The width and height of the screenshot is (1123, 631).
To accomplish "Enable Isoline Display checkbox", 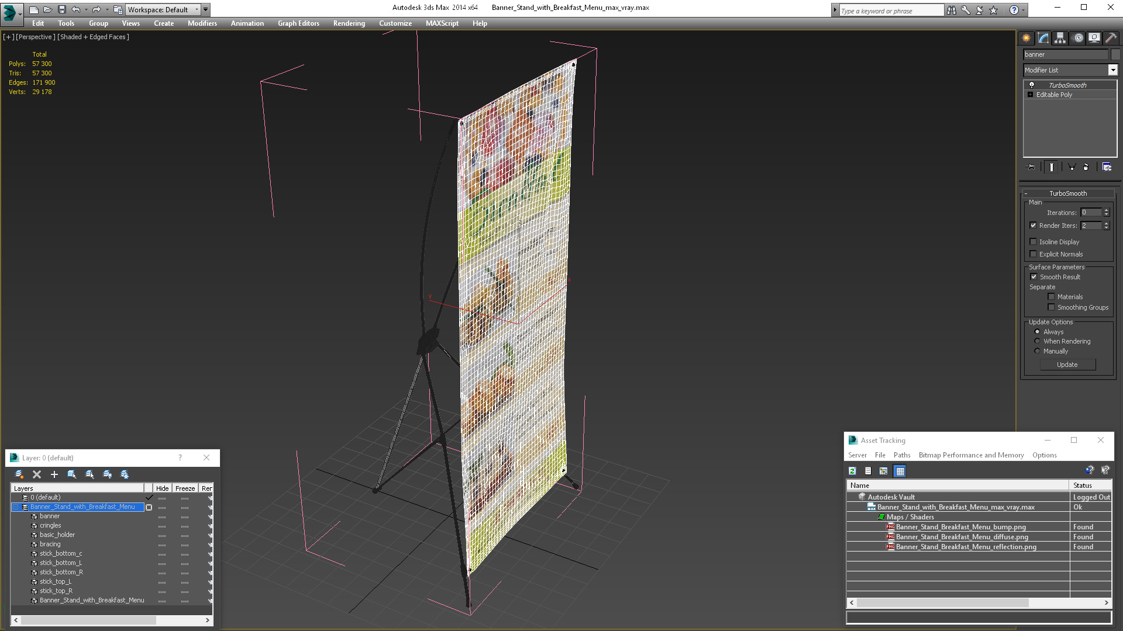I will tap(1033, 242).
